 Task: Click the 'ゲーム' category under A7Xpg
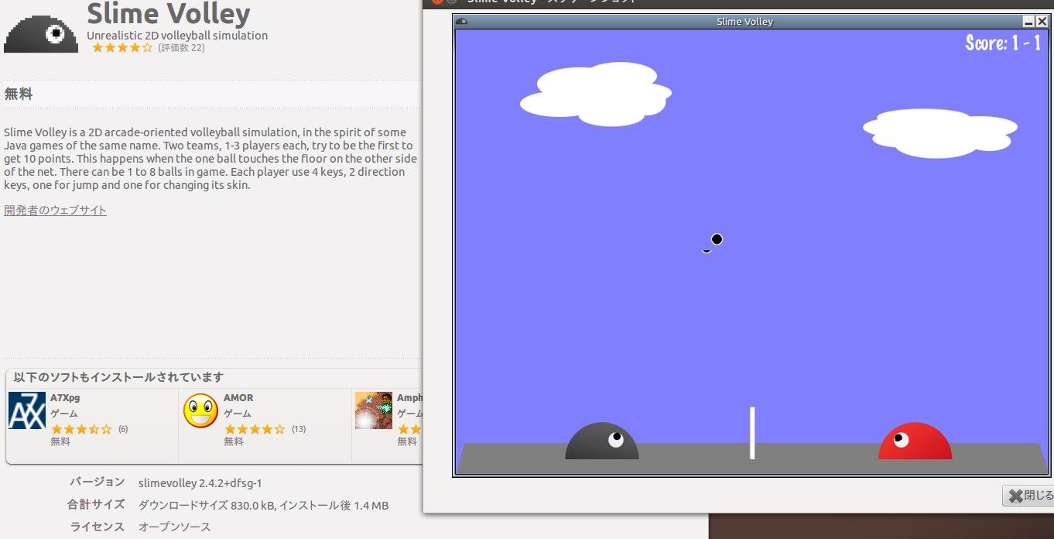coord(64,414)
